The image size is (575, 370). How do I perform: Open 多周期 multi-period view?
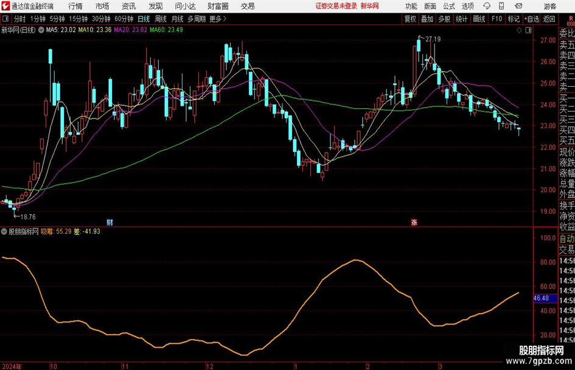pos(197,19)
